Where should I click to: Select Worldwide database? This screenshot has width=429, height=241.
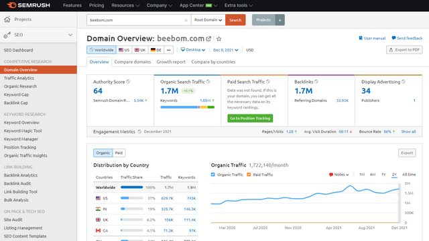(101, 50)
